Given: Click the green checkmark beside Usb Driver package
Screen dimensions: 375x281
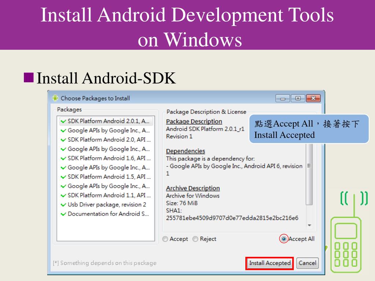Looking at the screenshot, I should (x=63, y=205).
